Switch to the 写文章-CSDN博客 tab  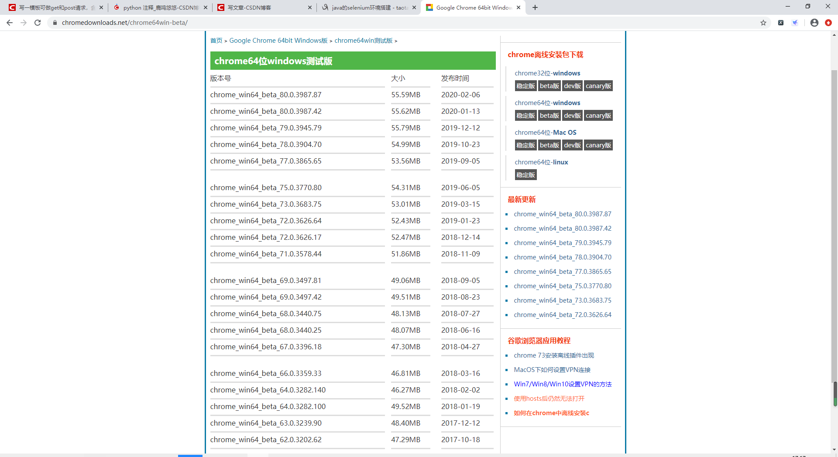[x=264, y=7]
